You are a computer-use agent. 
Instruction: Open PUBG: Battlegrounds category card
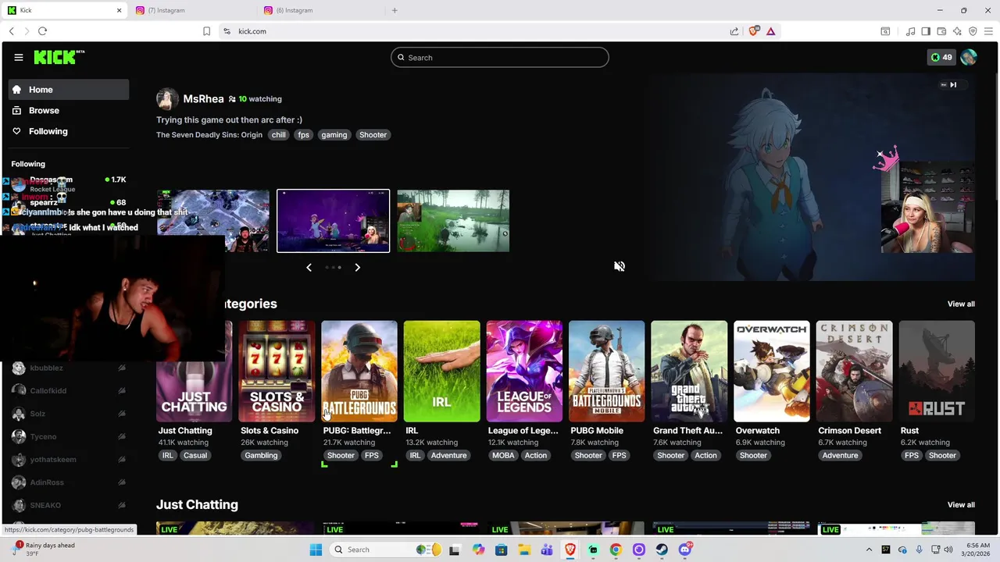pyautogui.click(x=359, y=372)
